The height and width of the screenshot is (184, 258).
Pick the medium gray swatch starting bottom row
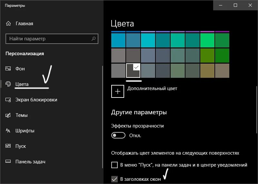click(x=118, y=71)
